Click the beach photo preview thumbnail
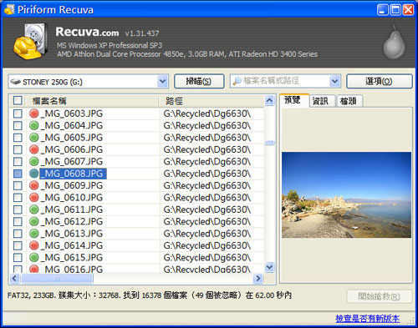Screen dimensions: 418x328 (x=346, y=194)
